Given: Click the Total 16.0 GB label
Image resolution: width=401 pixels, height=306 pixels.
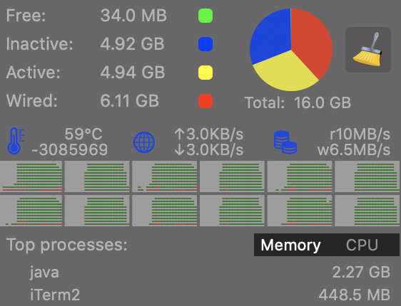Looking at the screenshot, I should pos(298,102).
